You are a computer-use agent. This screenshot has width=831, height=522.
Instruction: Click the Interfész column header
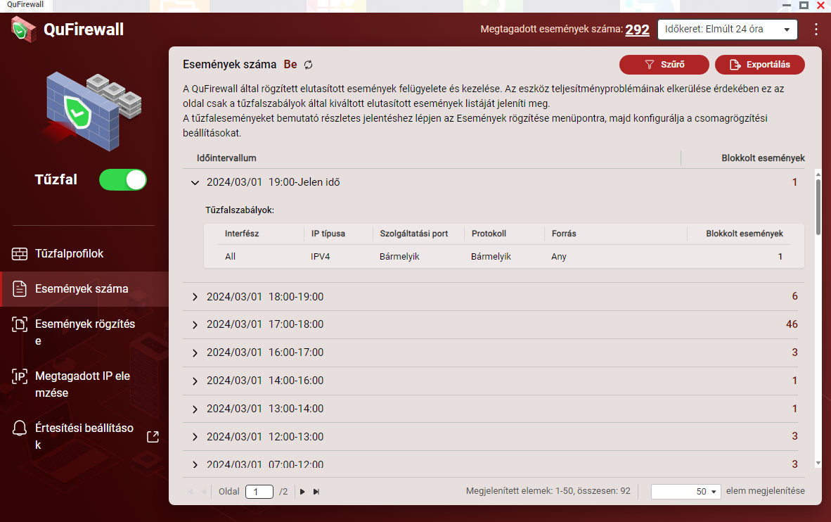(x=242, y=234)
